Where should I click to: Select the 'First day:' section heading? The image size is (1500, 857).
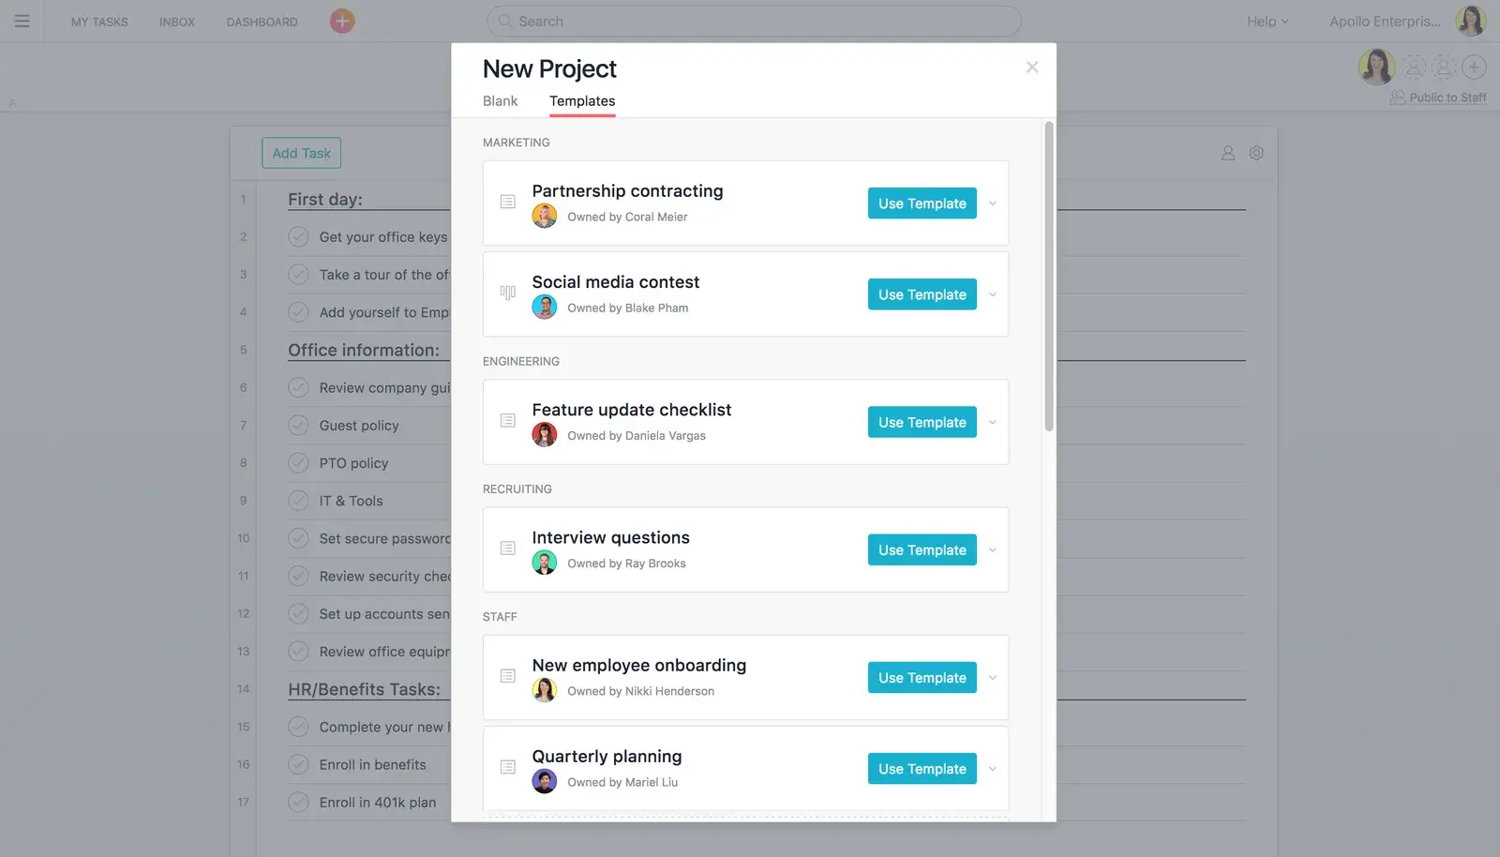pyautogui.click(x=324, y=199)
